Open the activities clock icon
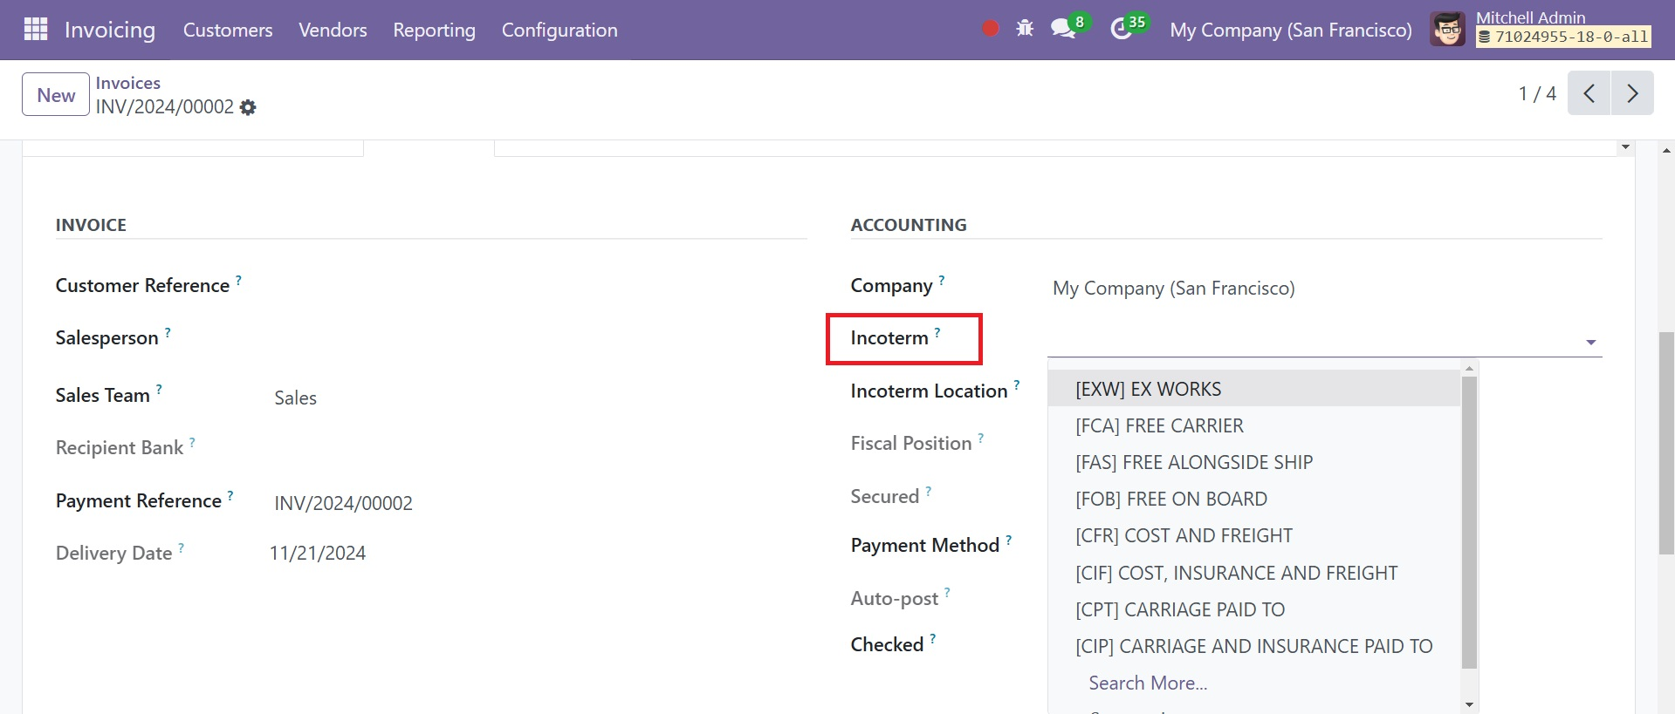Viewport: 1675px width, 714px height. [x=1121, y=30]
